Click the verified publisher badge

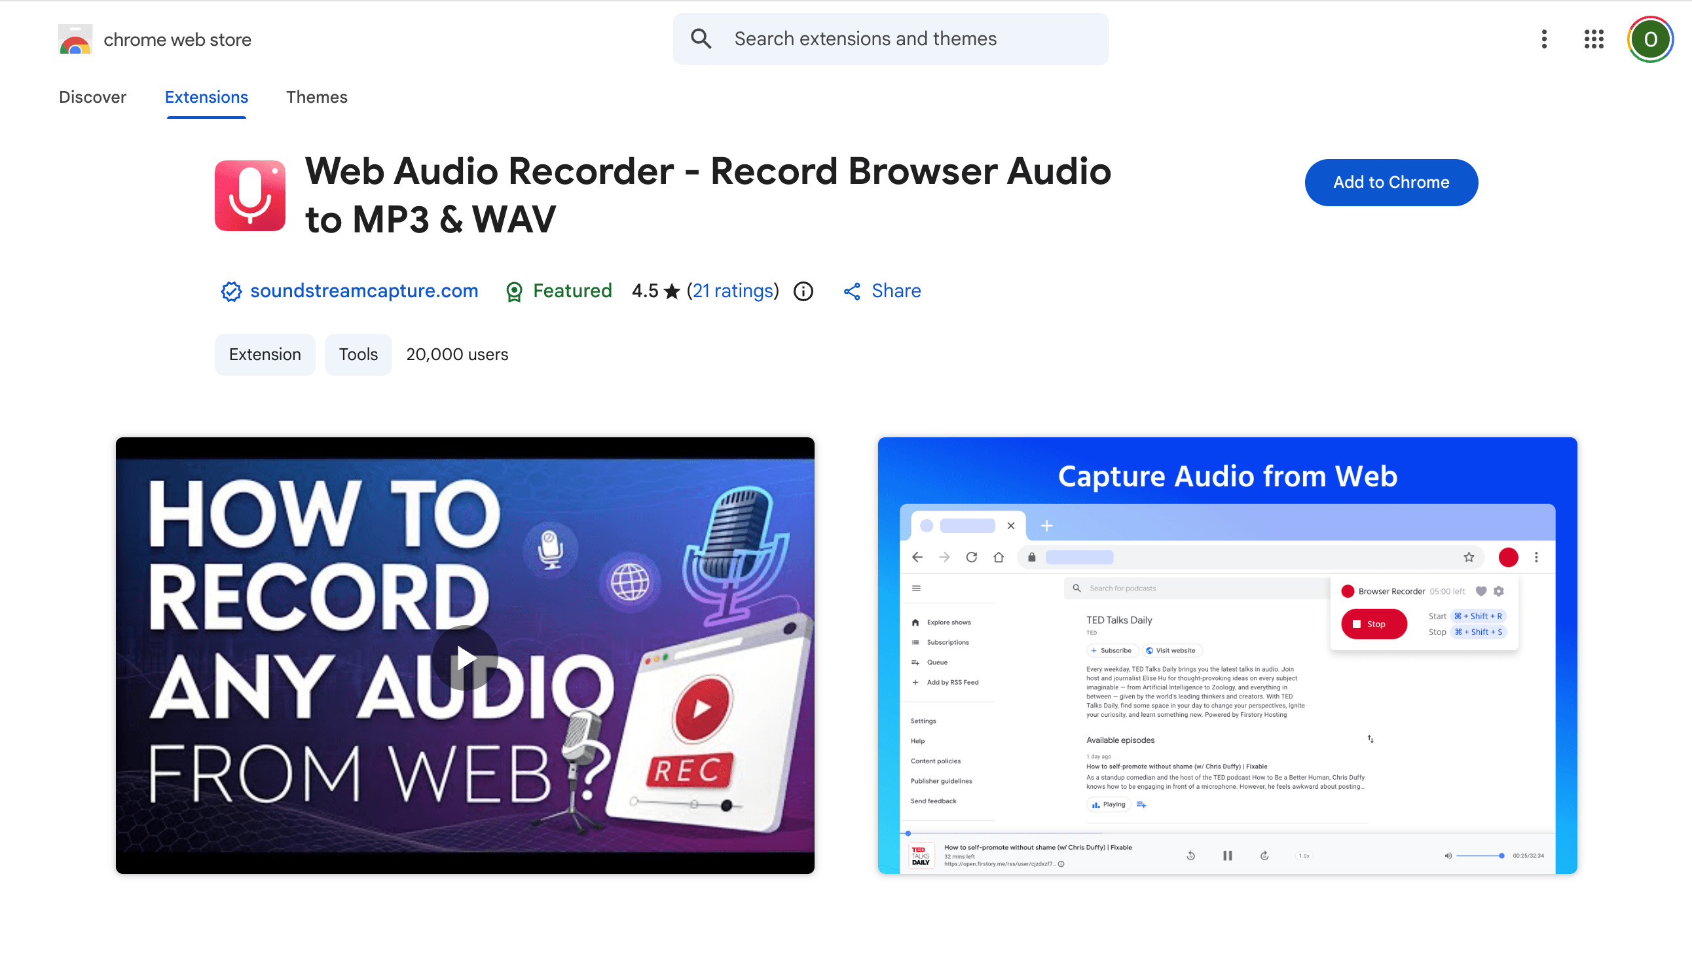230,291
